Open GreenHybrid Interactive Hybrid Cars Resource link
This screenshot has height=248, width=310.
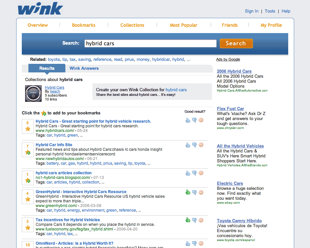(81, 192)
